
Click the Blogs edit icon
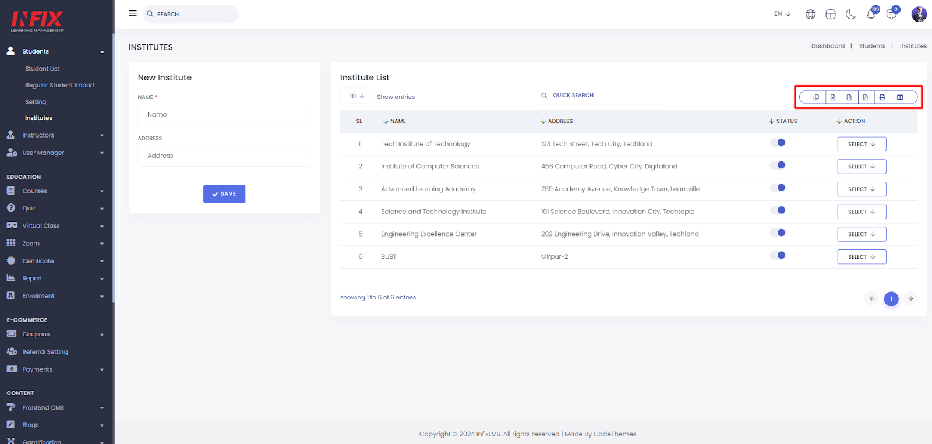pyautogui.click(x=10, y=424)
